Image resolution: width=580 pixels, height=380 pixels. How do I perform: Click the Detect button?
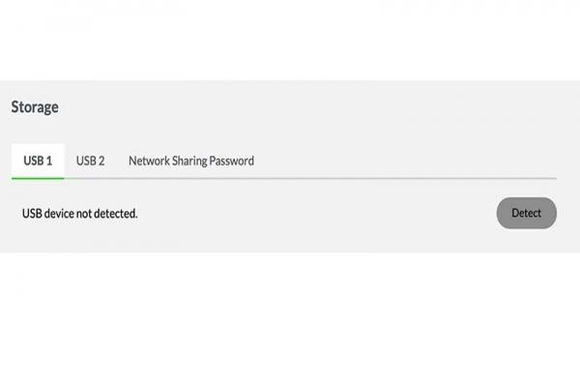527,213
